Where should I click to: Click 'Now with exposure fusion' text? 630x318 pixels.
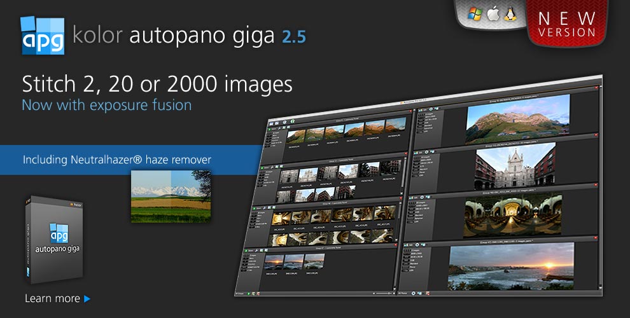pyautogui.click(x=106, y=105)
